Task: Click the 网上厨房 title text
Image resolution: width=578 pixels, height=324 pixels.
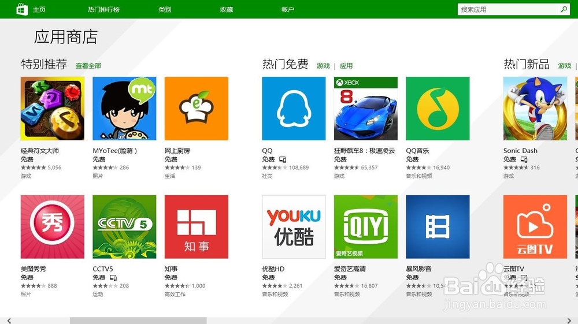Action: click(x=177, y=151)
